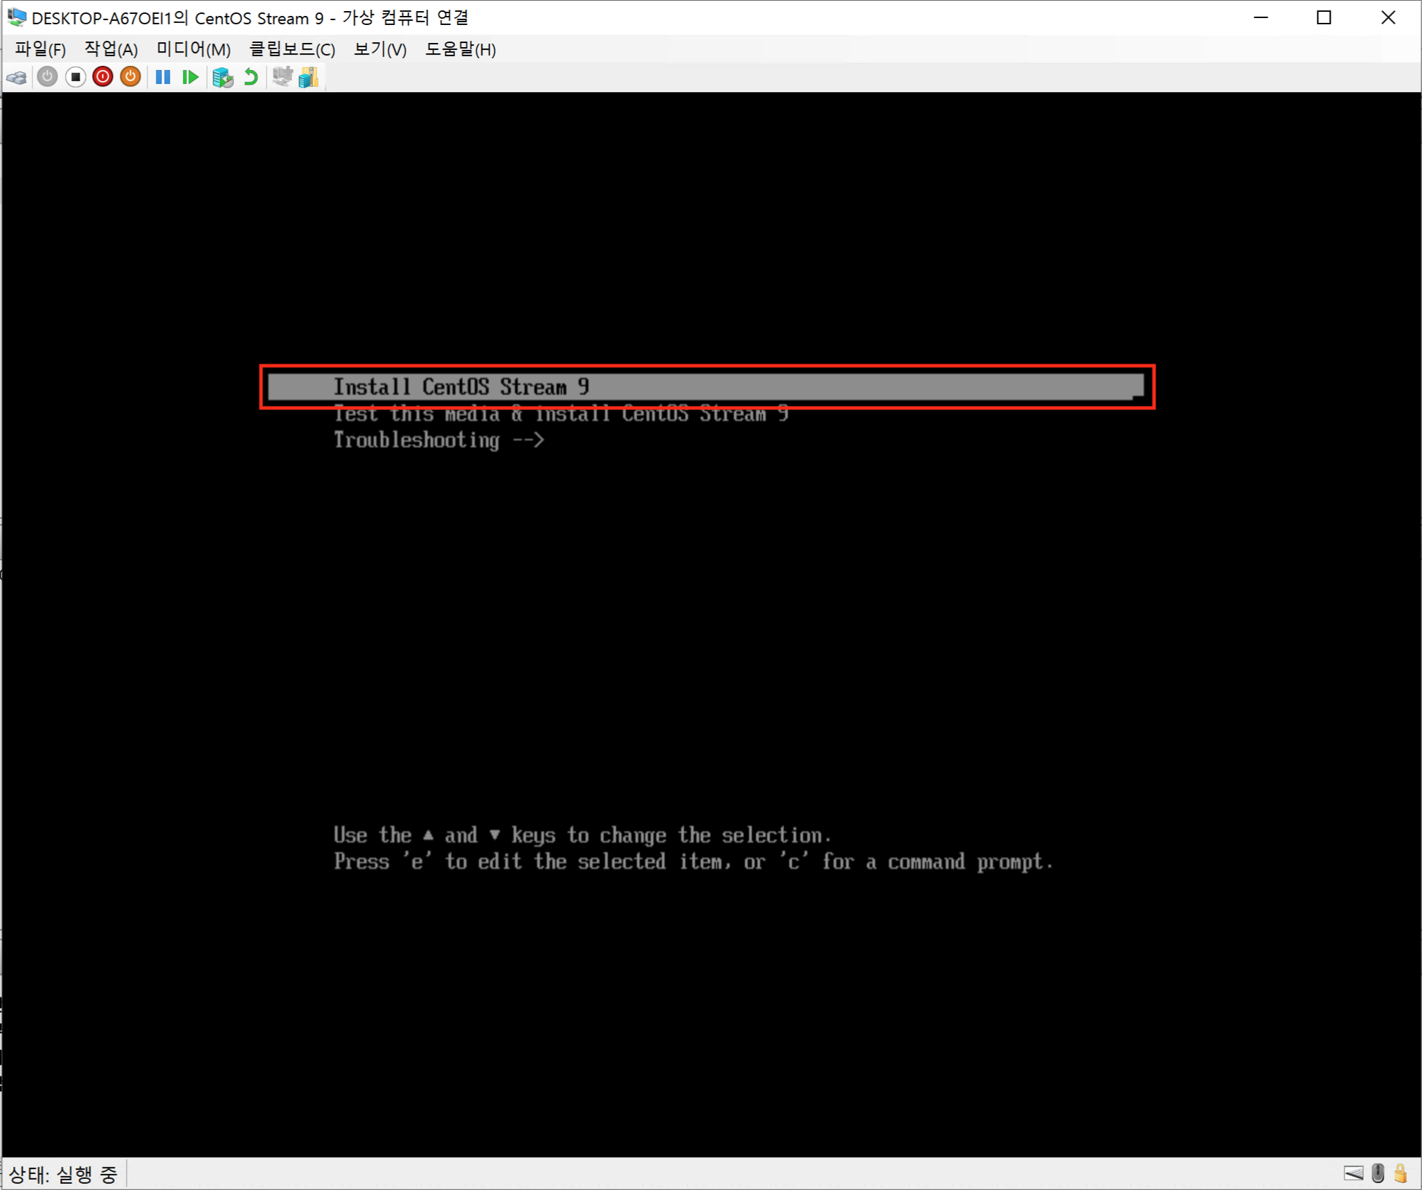The height and width of the screenshot is (1190, 1422).
Task: Turn off the VM with the stop icon
Action: (x=75, y=77)
